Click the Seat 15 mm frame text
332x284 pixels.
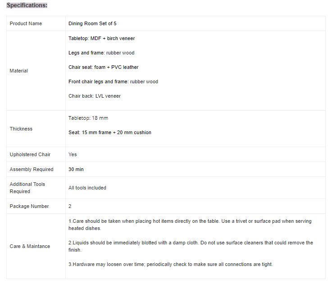pos(109,132)
